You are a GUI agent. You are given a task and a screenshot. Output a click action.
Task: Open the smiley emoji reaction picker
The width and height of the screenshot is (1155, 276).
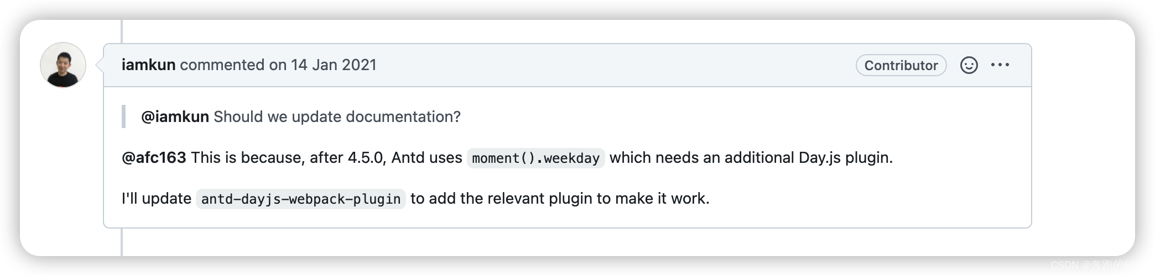coord(969,65)
